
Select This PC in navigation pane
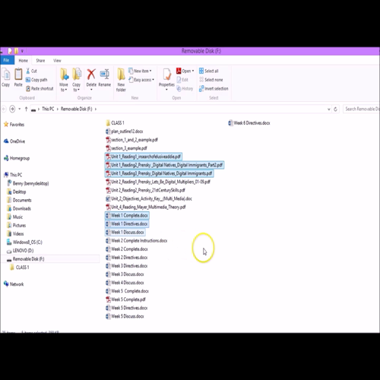pyautogui.click(x=13, y=175)
